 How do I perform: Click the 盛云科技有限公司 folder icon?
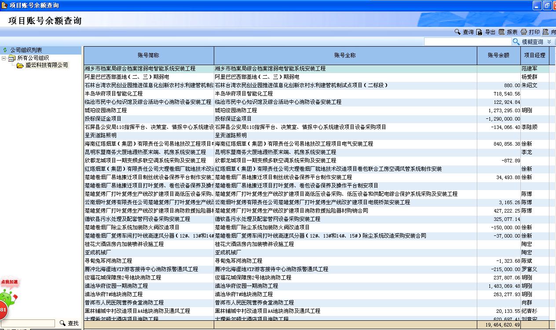pos(20,65)
